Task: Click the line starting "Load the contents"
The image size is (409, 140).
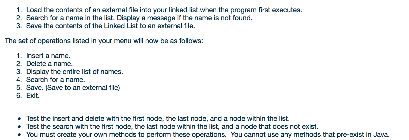Action: pos(164,10)
